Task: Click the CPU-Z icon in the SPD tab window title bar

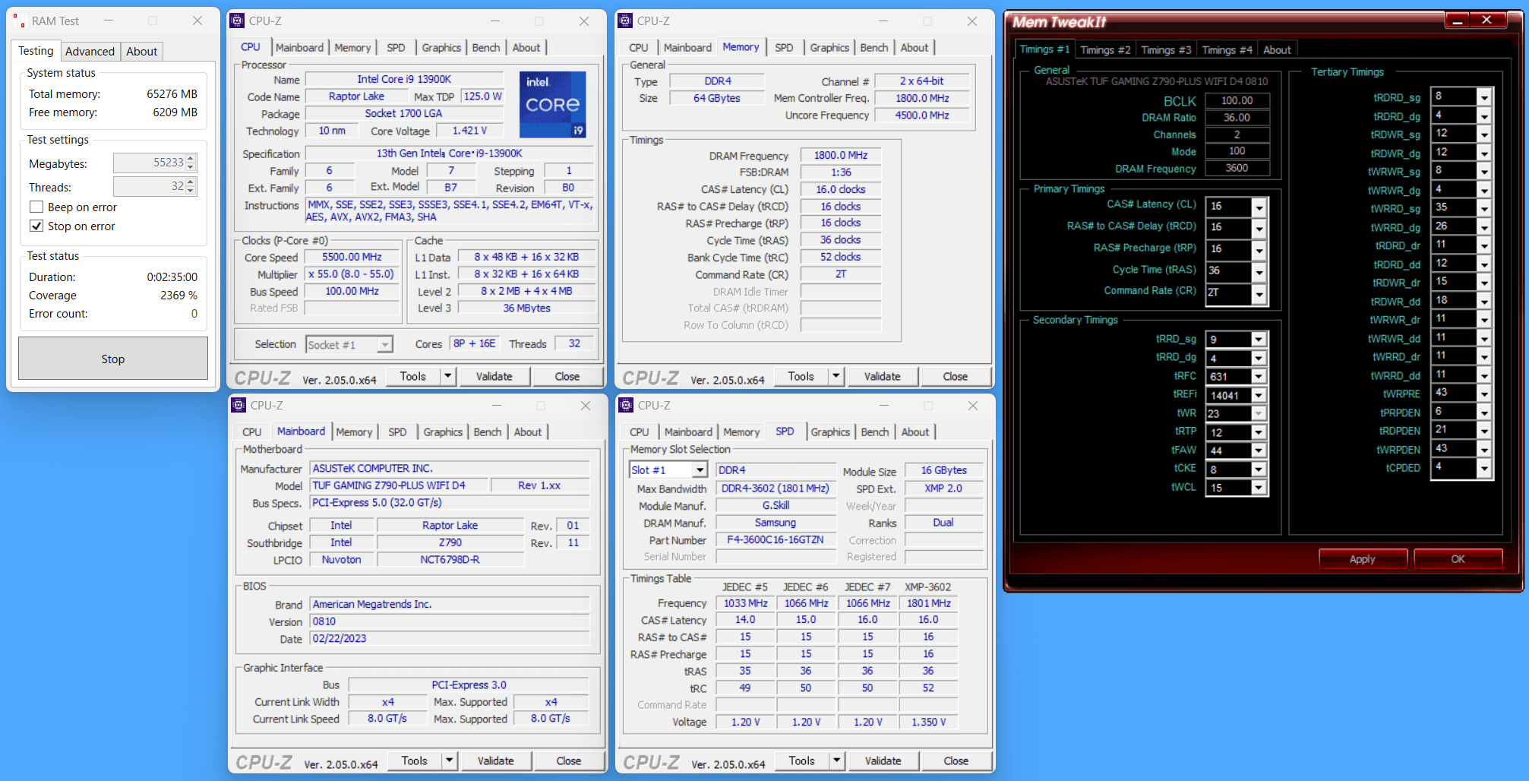Action: tap(626, 406)
